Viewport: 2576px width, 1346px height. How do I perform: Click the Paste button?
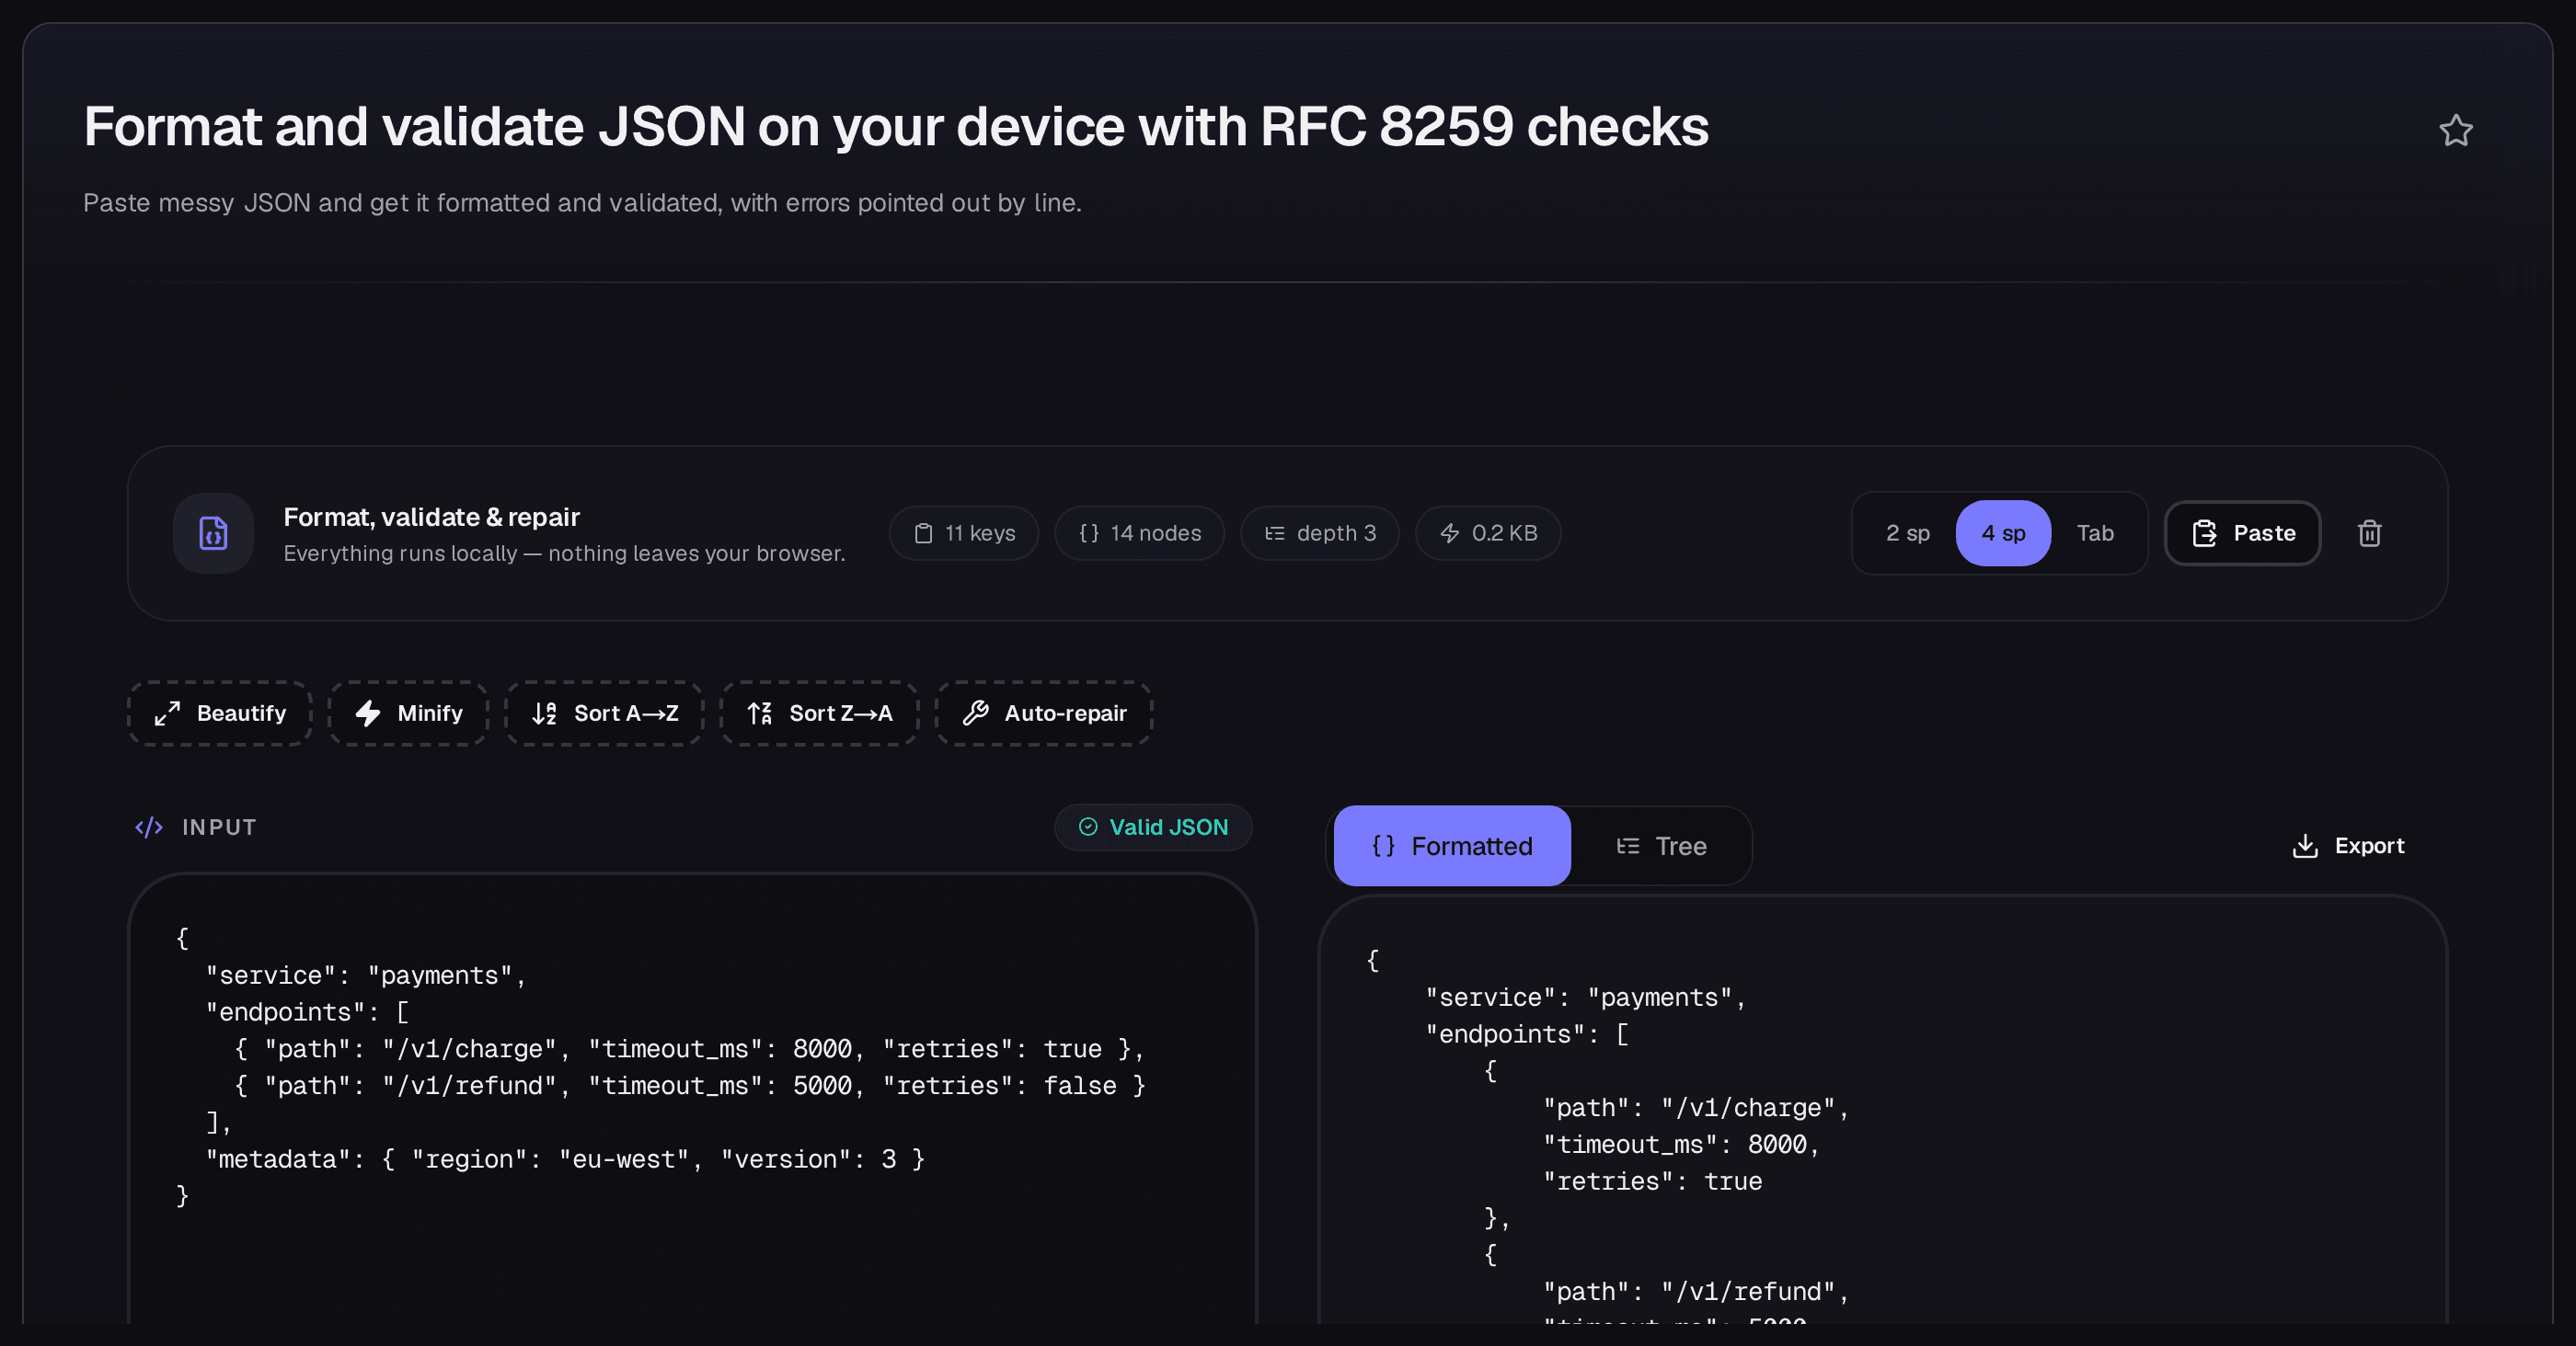coord(2242,532)
